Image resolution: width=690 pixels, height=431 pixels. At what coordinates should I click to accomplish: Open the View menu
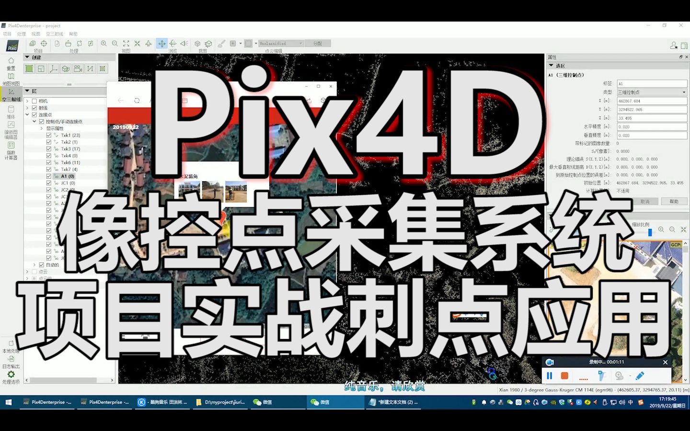click(x=36, y=34)
